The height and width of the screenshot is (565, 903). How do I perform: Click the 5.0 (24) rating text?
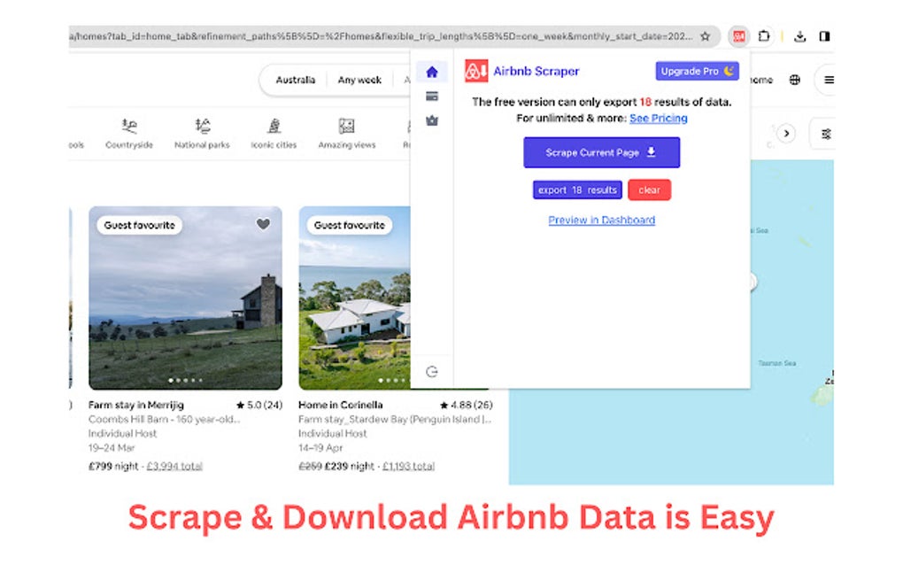tap(259, 405)
